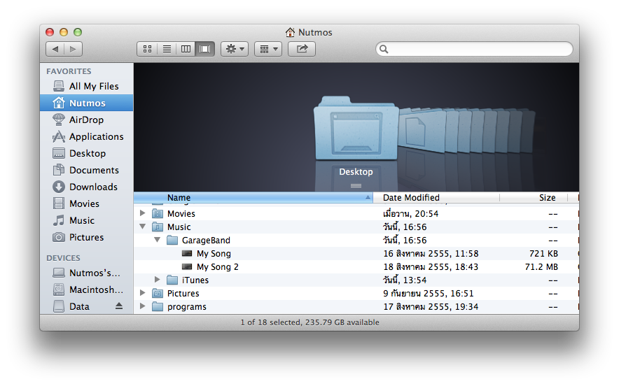Eject the Data volume
Image resolution: width=619 pixels, height=386 pixels.
[x=119, y=306]
